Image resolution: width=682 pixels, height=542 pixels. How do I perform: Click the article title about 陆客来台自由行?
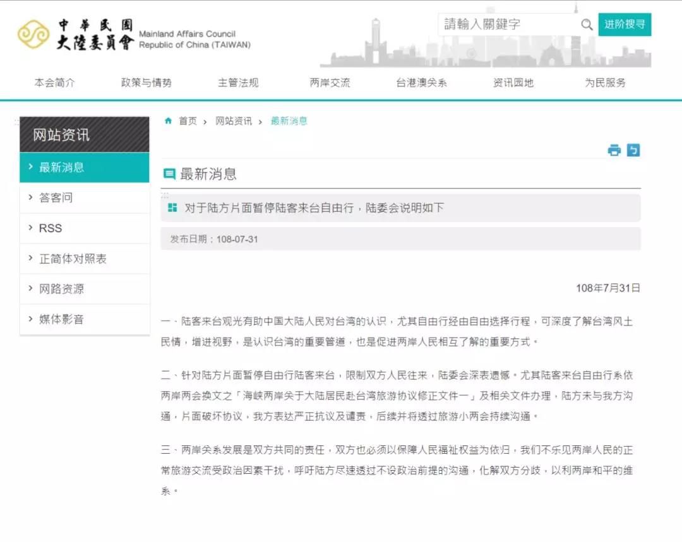coord(314,208)
